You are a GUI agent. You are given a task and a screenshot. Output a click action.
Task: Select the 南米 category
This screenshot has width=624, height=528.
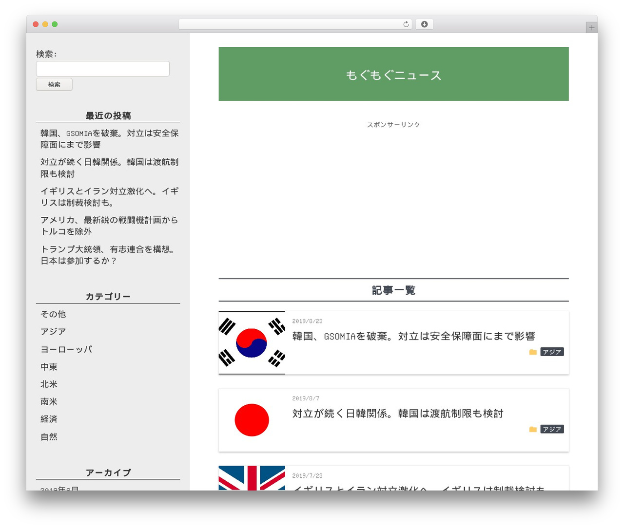click(49, 402)
